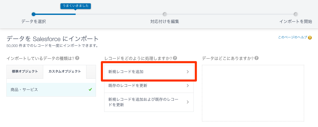Expand chevron on 既存のレコードを更新 row

pos(188,86)
